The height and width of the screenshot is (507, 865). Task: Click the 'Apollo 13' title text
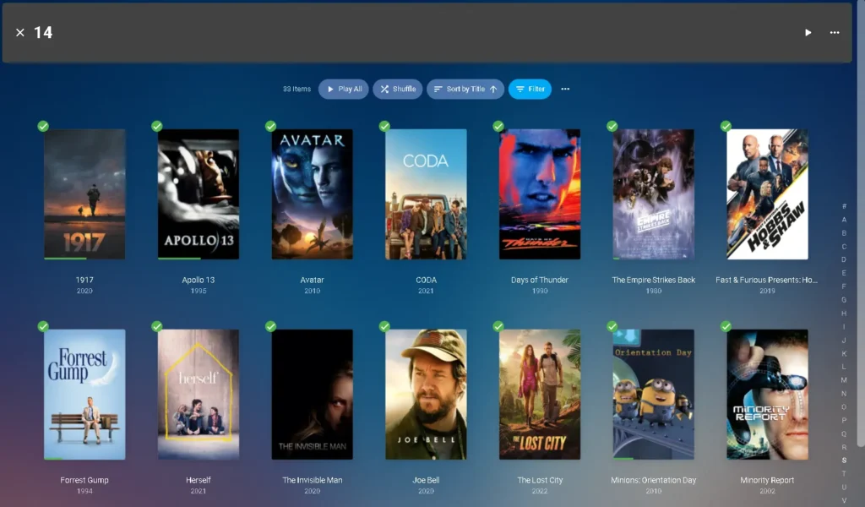(198, 280)
